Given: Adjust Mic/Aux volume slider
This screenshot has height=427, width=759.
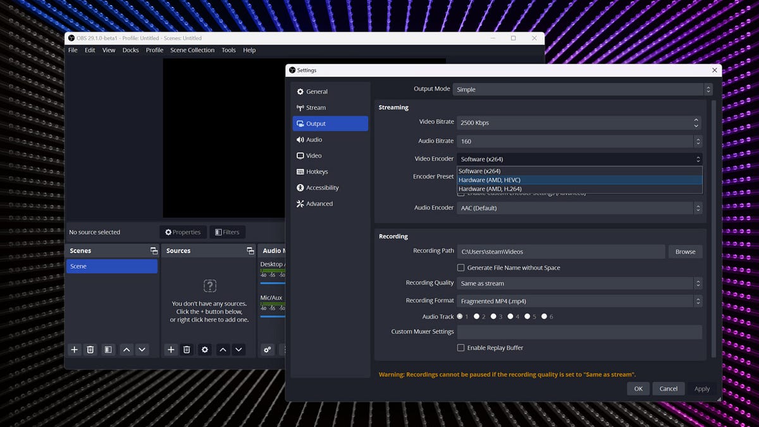Looking at the screenshot, I should [273, 316].
